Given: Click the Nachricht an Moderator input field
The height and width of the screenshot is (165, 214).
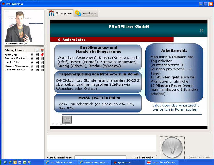Looking at the screenshot, I should (100, 158).
